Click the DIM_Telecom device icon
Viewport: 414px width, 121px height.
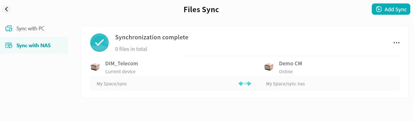(x=95, y=67)
